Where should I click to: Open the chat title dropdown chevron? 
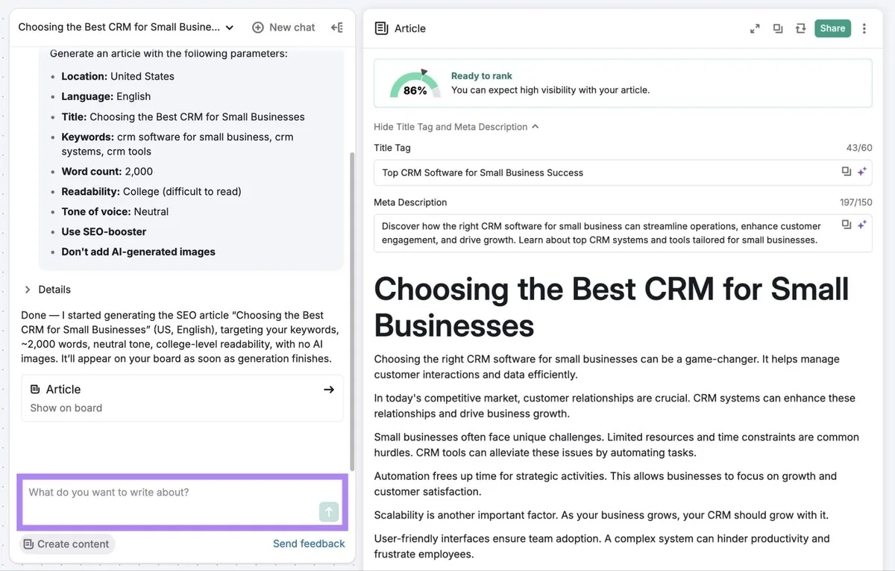point(230,28)
